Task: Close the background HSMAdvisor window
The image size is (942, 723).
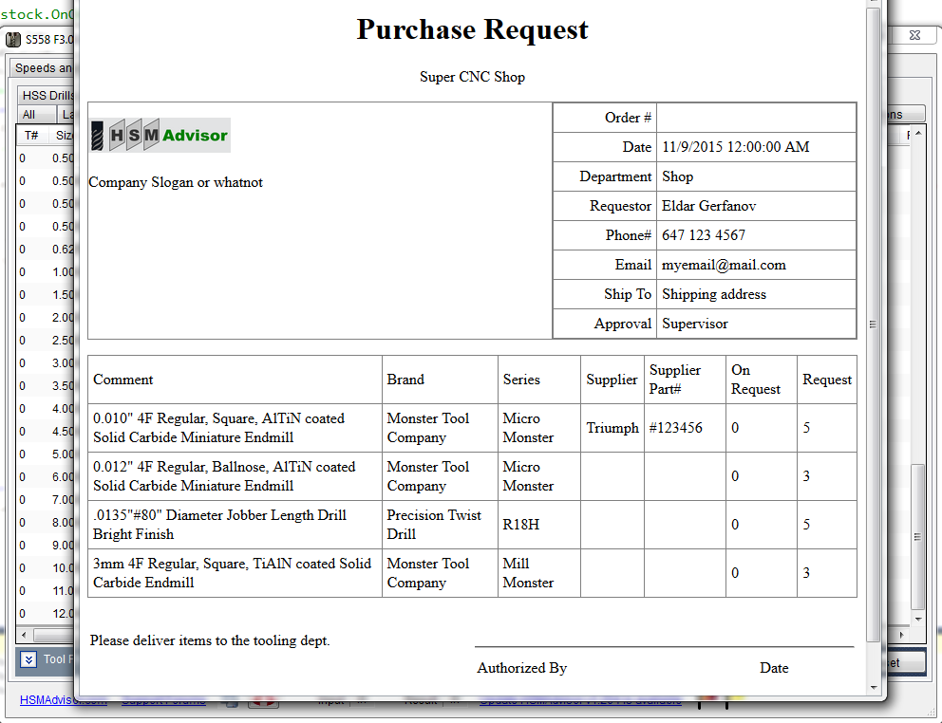Action: (x=915, y=35)
